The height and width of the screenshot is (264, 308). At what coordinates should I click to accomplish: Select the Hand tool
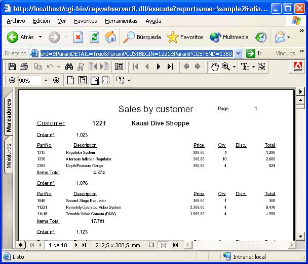click(x=214, y=67)
